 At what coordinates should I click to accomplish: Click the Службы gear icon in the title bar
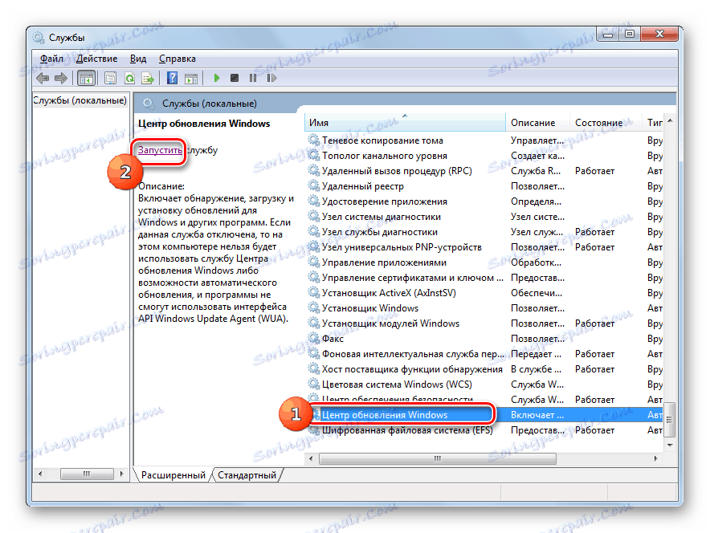coord(39,38)
